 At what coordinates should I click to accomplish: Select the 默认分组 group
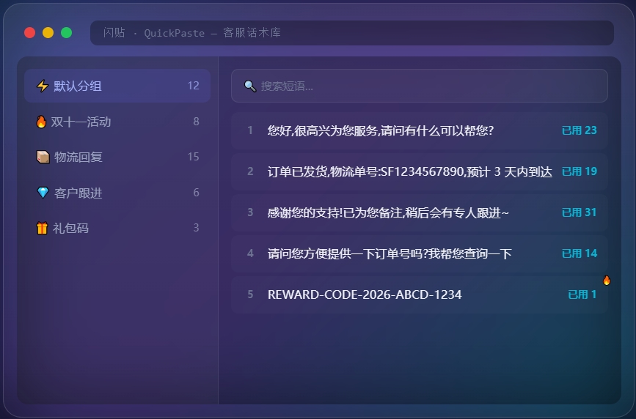click(117, 86)
